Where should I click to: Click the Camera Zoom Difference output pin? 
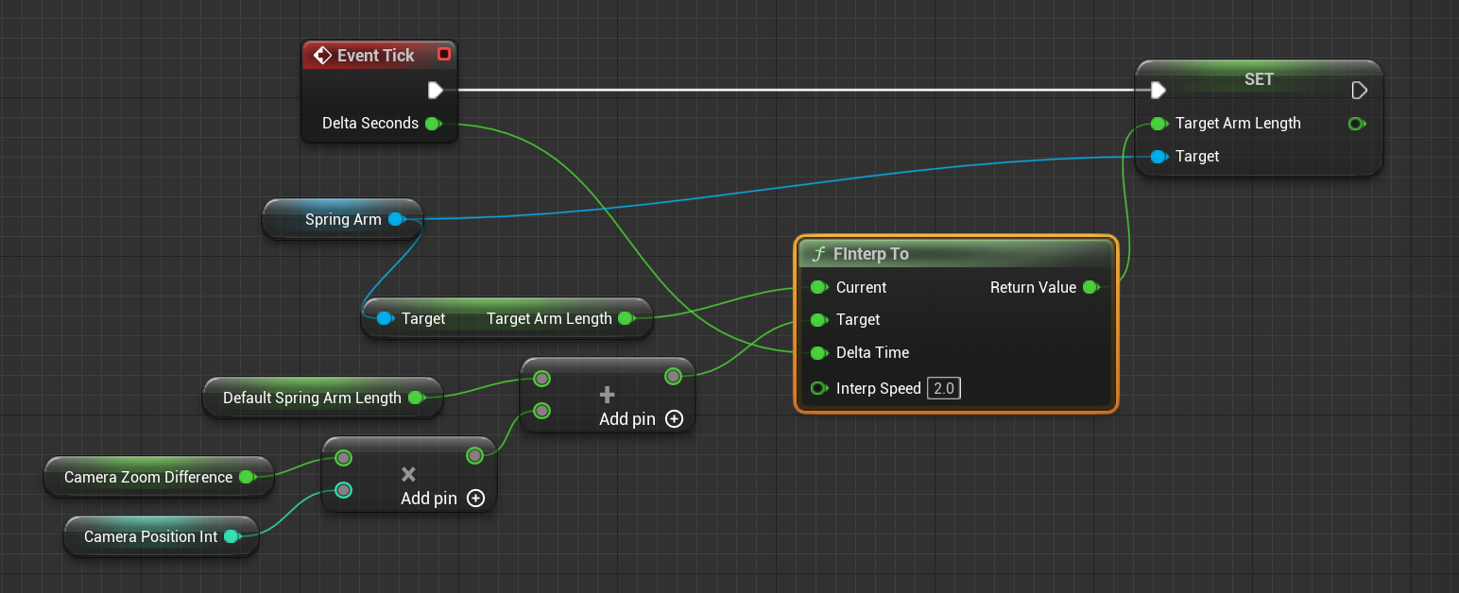coord(248,477)
